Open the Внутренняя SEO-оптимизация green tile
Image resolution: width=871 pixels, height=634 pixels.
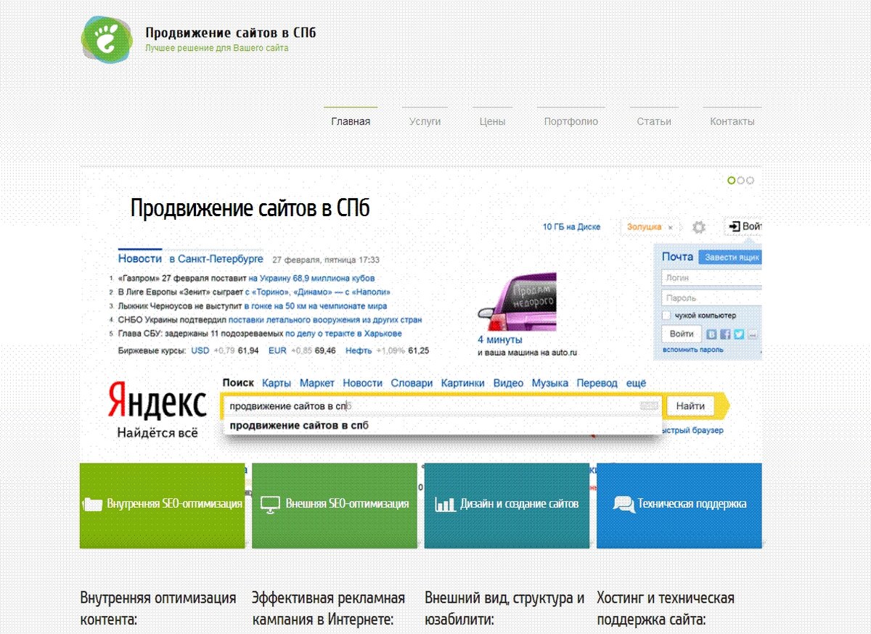163,506
